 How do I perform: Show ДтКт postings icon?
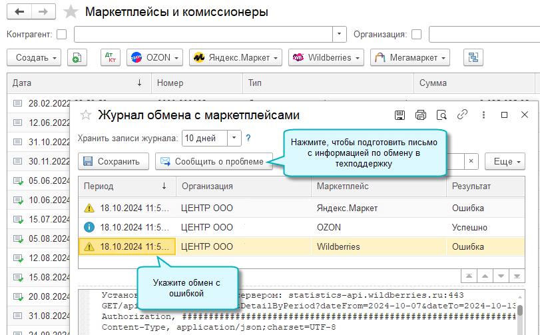111,57
